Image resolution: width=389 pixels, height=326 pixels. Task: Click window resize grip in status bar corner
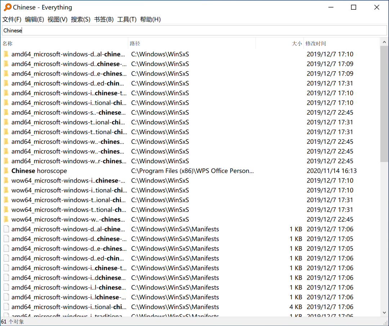tap(386, 322)
